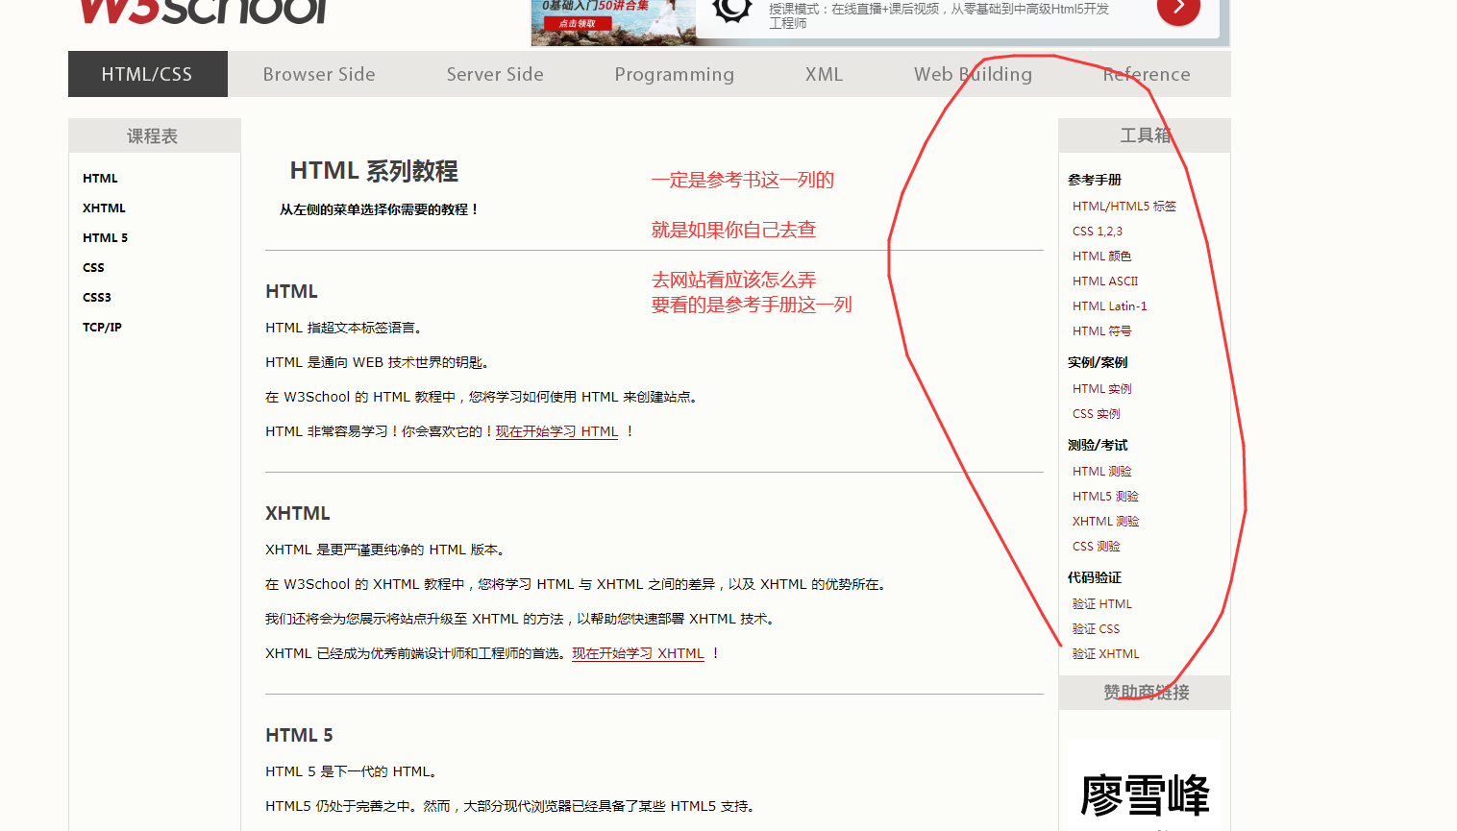
Task: Click the 验证 CSS validator link
Action: coord(1097,629)
